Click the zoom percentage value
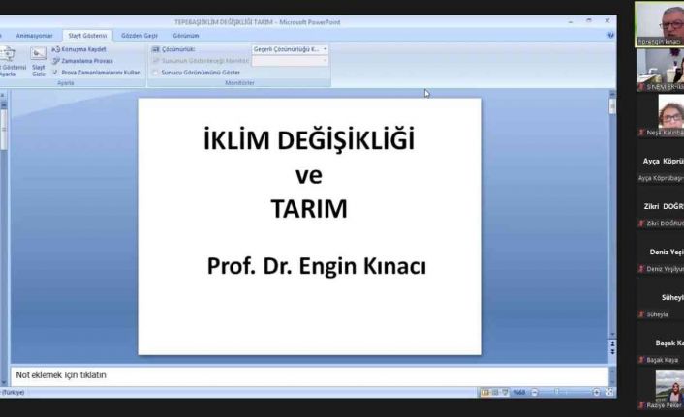 [x=519, y=393]
